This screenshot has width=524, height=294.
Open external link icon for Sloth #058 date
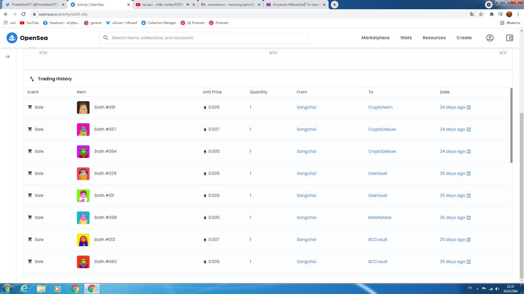pos(469,217)
